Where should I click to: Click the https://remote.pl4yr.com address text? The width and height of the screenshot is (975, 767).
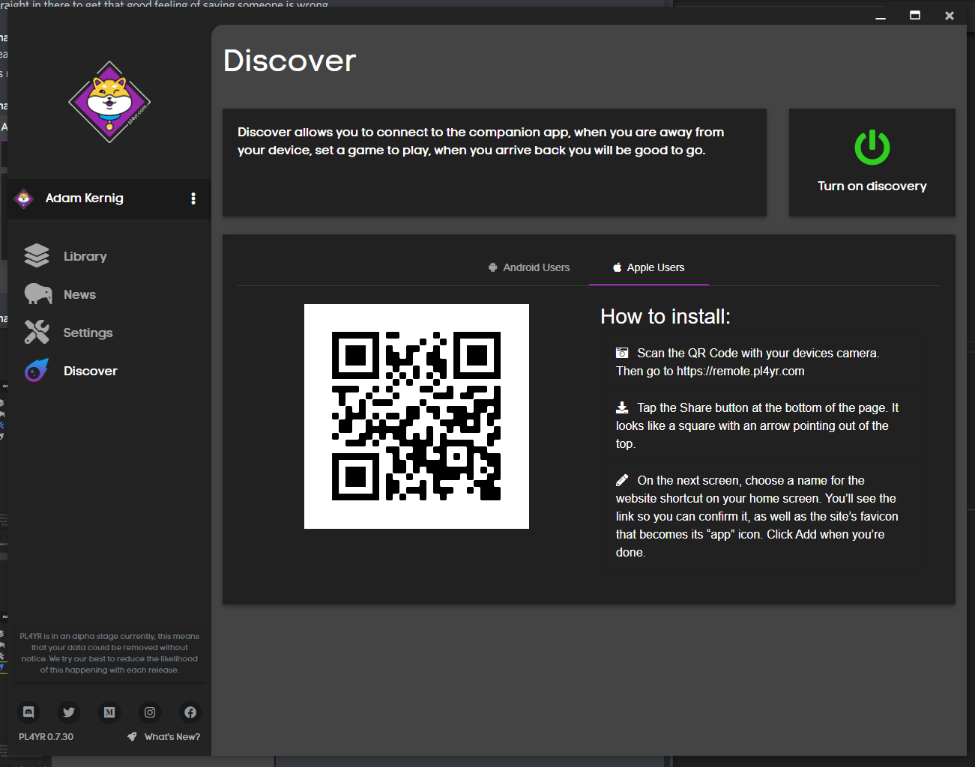click(740, 371)
